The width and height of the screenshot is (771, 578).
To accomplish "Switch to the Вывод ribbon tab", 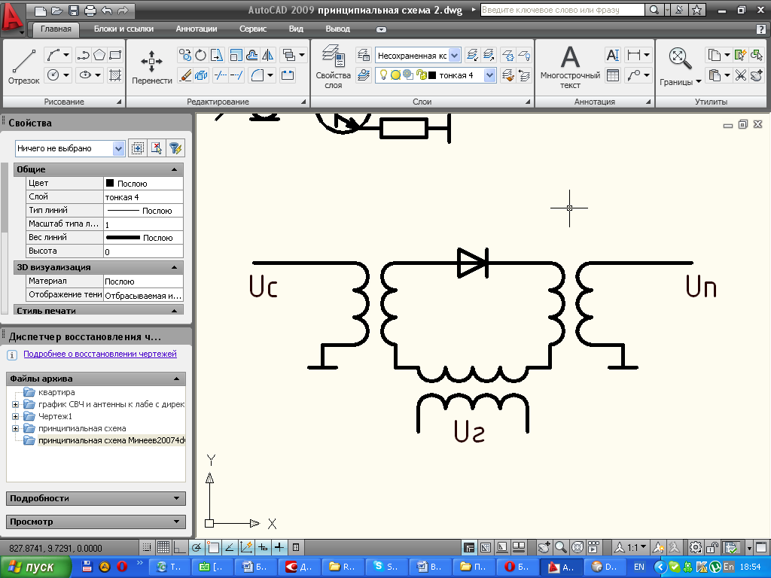I will point(338,29).
